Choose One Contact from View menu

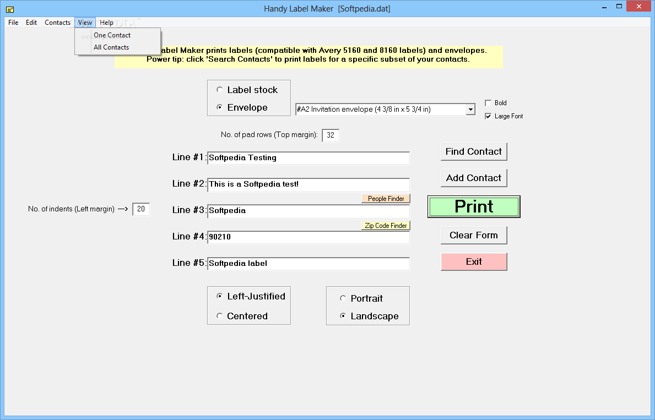coord(117,35)
